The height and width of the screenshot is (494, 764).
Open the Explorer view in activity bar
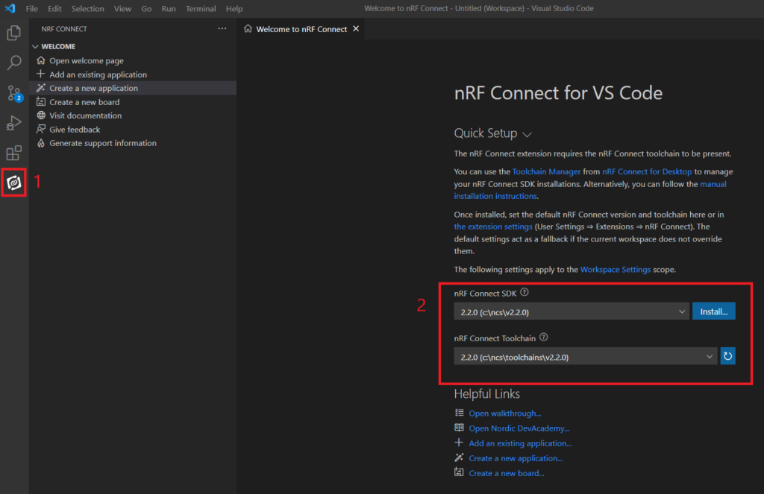13,33
